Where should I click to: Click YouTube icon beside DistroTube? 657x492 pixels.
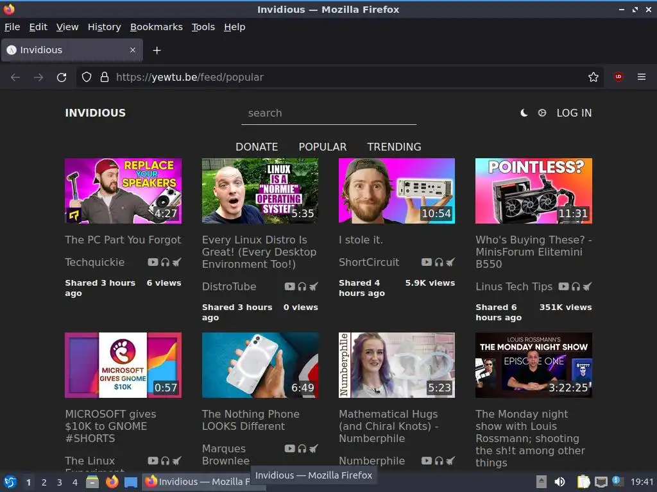click(x=289, y=286)
